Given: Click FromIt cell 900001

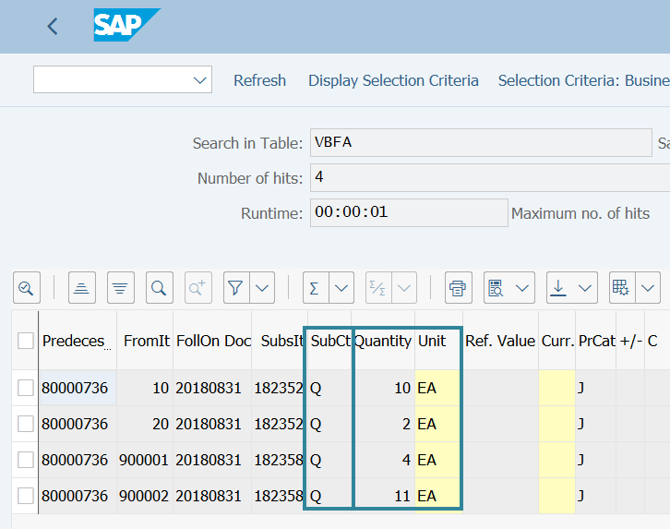Looking at the screenshot, I should click(x=145, y=460).
